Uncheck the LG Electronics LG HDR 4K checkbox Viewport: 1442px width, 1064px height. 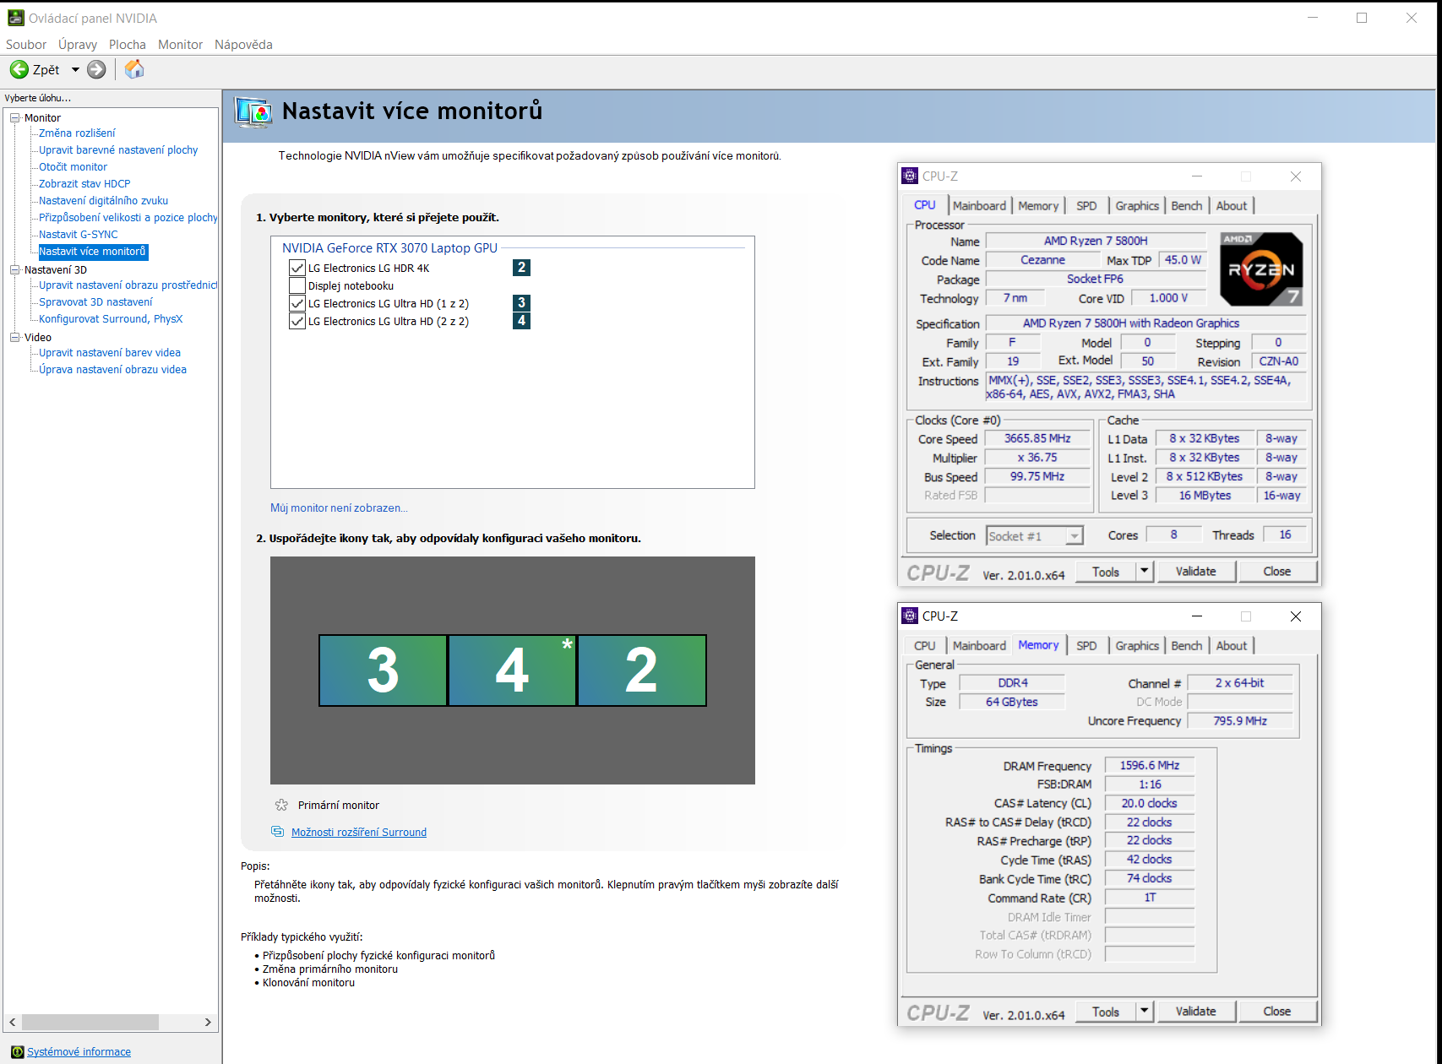[297, 268]
